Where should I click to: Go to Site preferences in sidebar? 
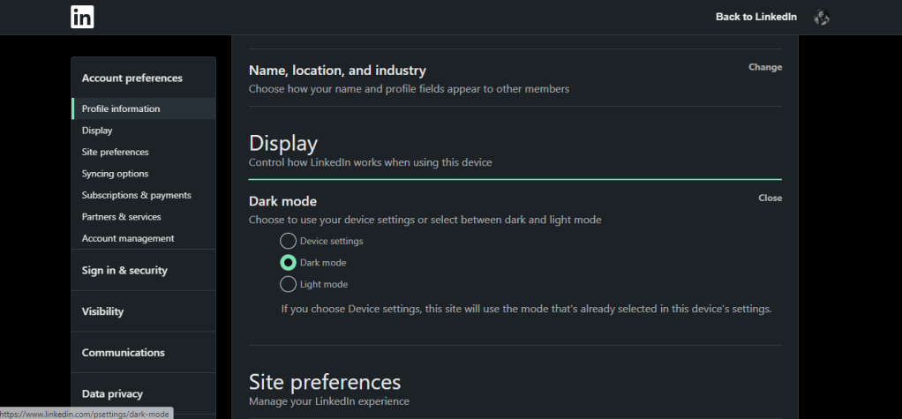click(115, 153)
